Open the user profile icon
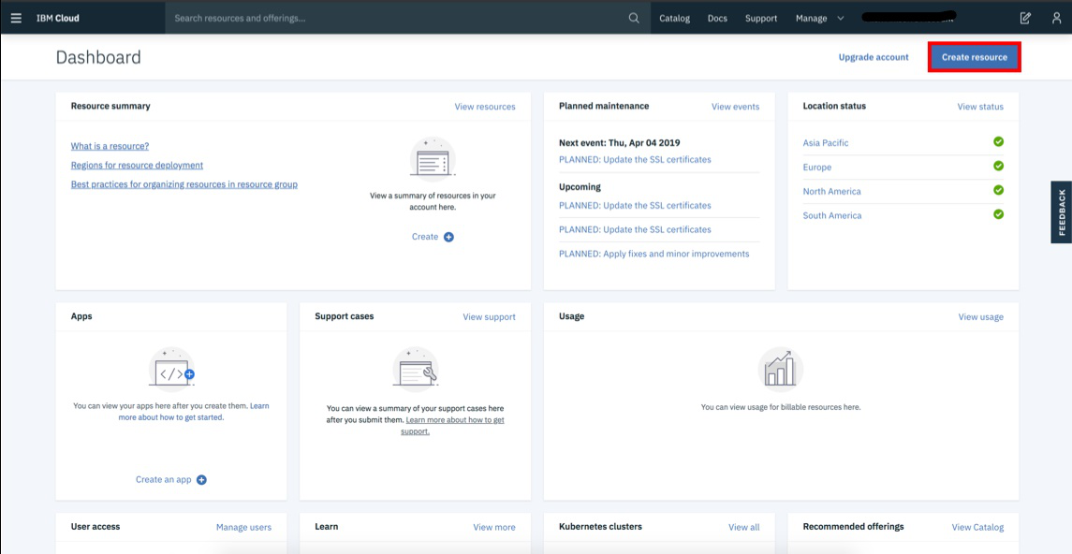 [x=1056, y=19]
